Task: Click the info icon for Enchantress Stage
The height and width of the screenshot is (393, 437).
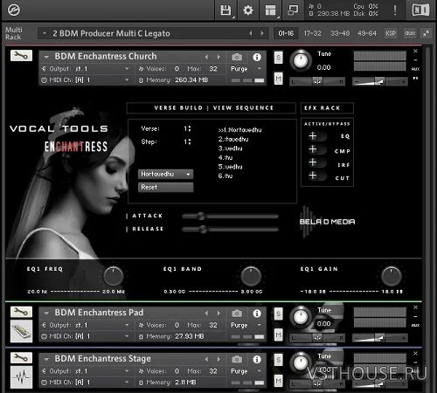Action: tap(257, 359)
